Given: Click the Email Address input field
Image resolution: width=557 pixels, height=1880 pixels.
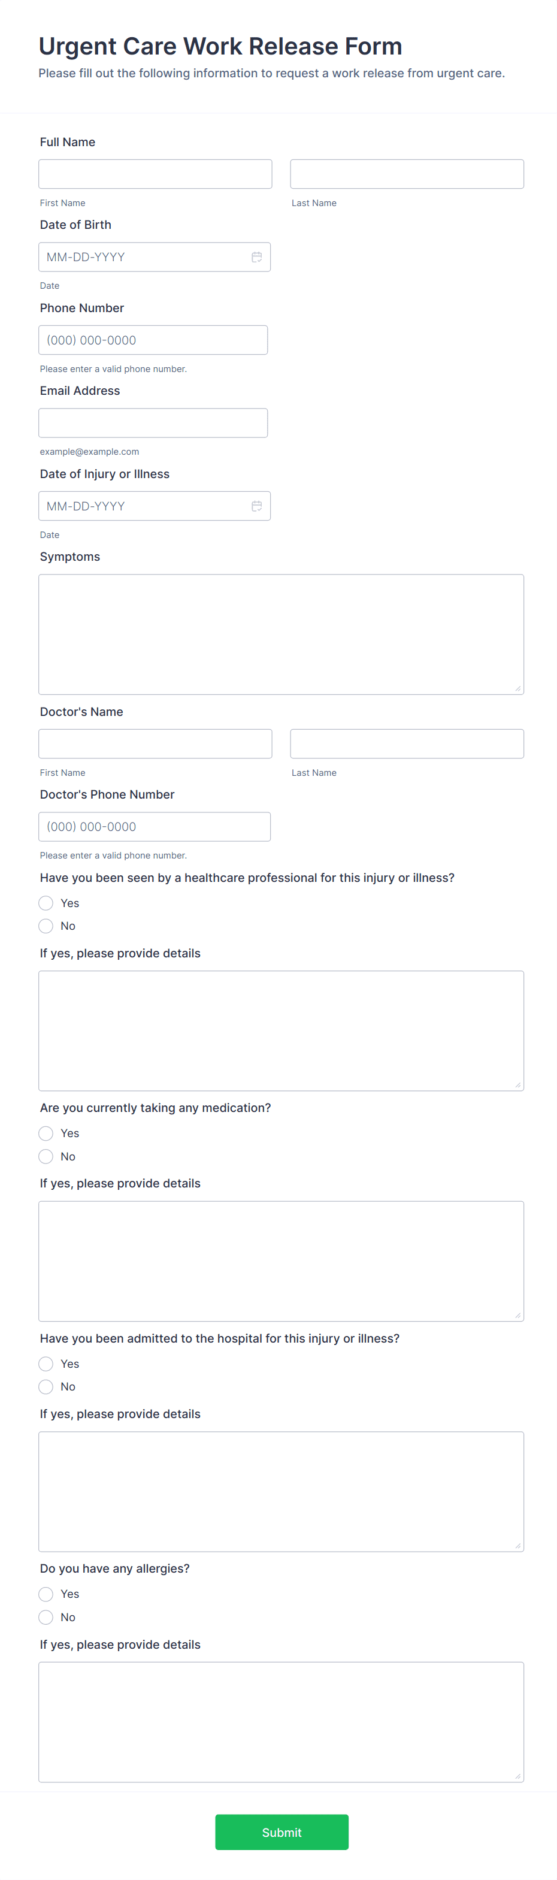Looking at the screenshot, I should (x=153, y=422).
